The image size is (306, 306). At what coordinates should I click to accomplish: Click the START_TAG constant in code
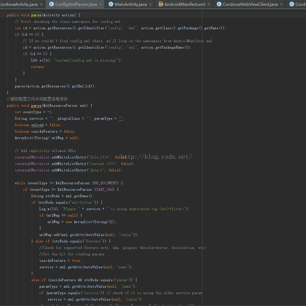(104, 189)
